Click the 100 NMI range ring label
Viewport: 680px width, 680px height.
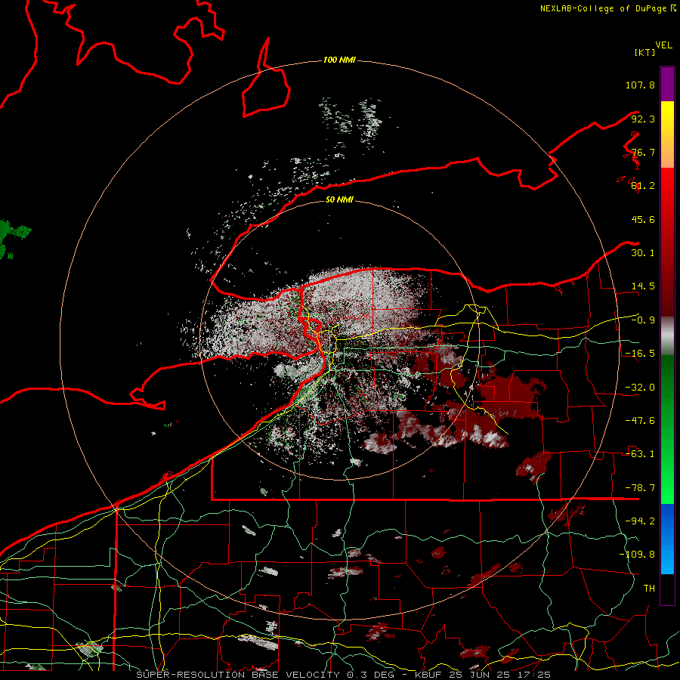[x=339, y=60]
